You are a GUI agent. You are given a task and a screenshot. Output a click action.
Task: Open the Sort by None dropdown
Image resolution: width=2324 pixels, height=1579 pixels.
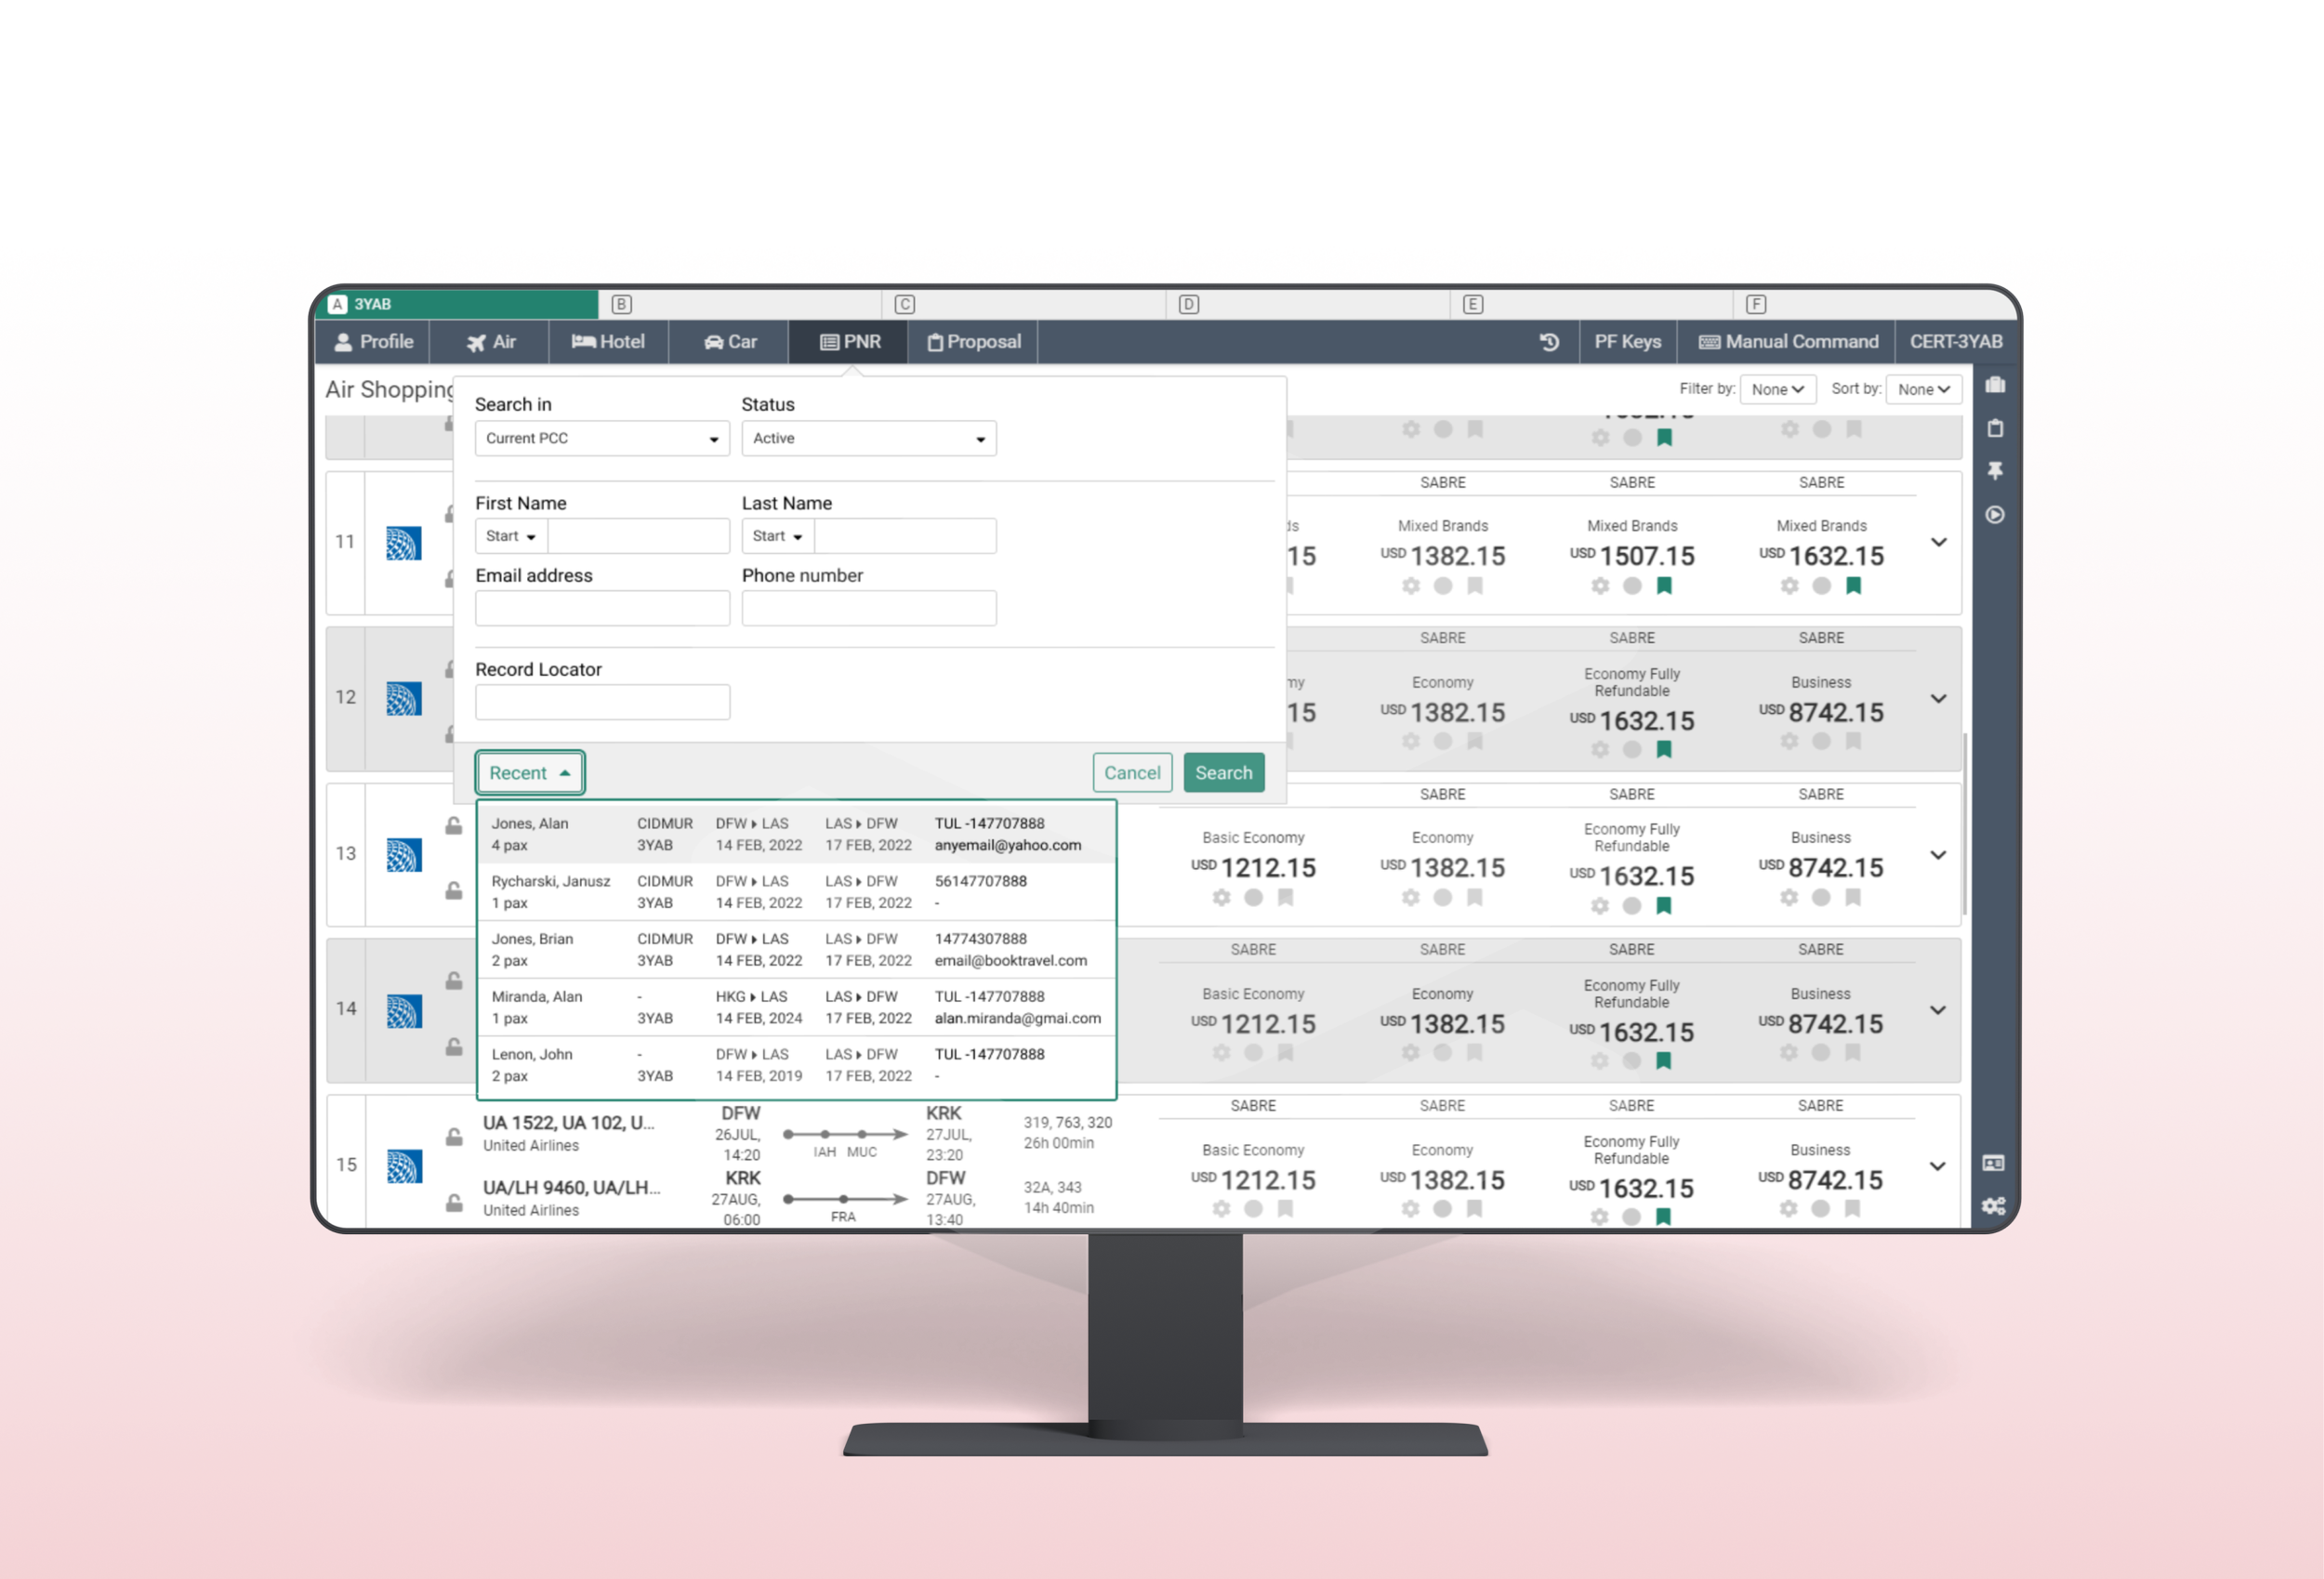tap(1923, 389)
